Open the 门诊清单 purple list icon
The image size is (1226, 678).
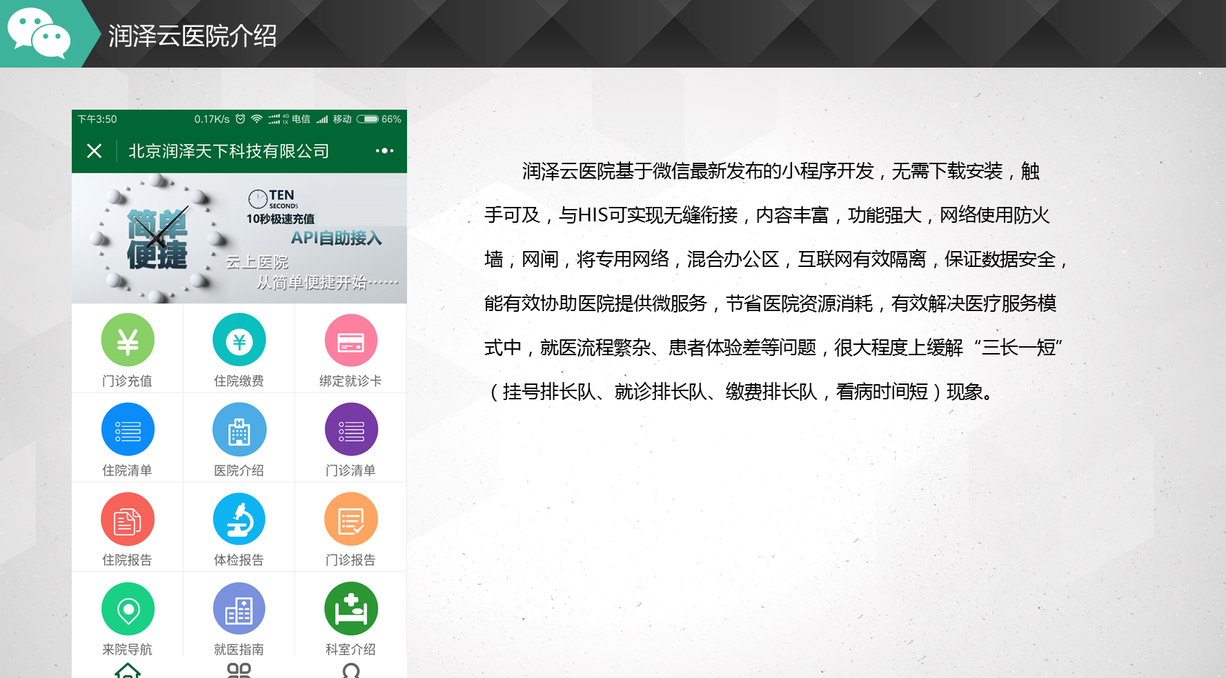(x=351, y=430)
